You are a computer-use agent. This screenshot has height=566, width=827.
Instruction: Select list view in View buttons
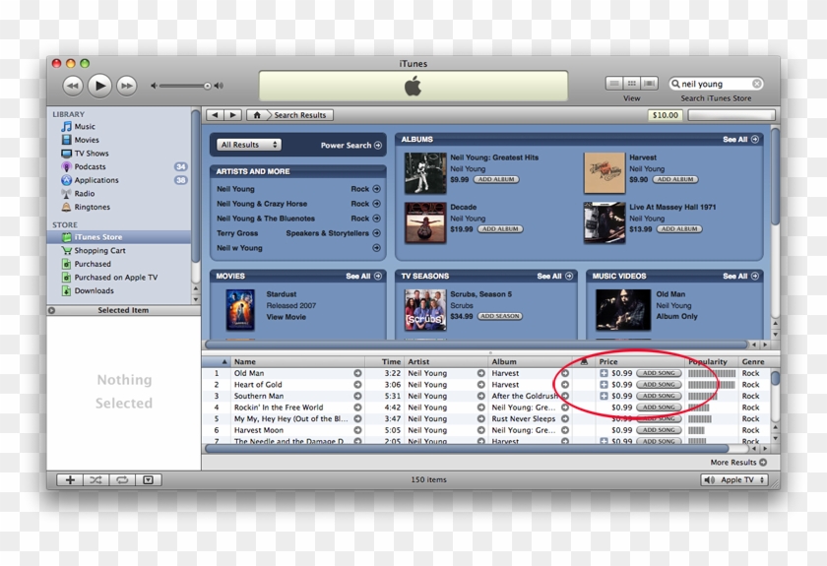click(614, 84)
